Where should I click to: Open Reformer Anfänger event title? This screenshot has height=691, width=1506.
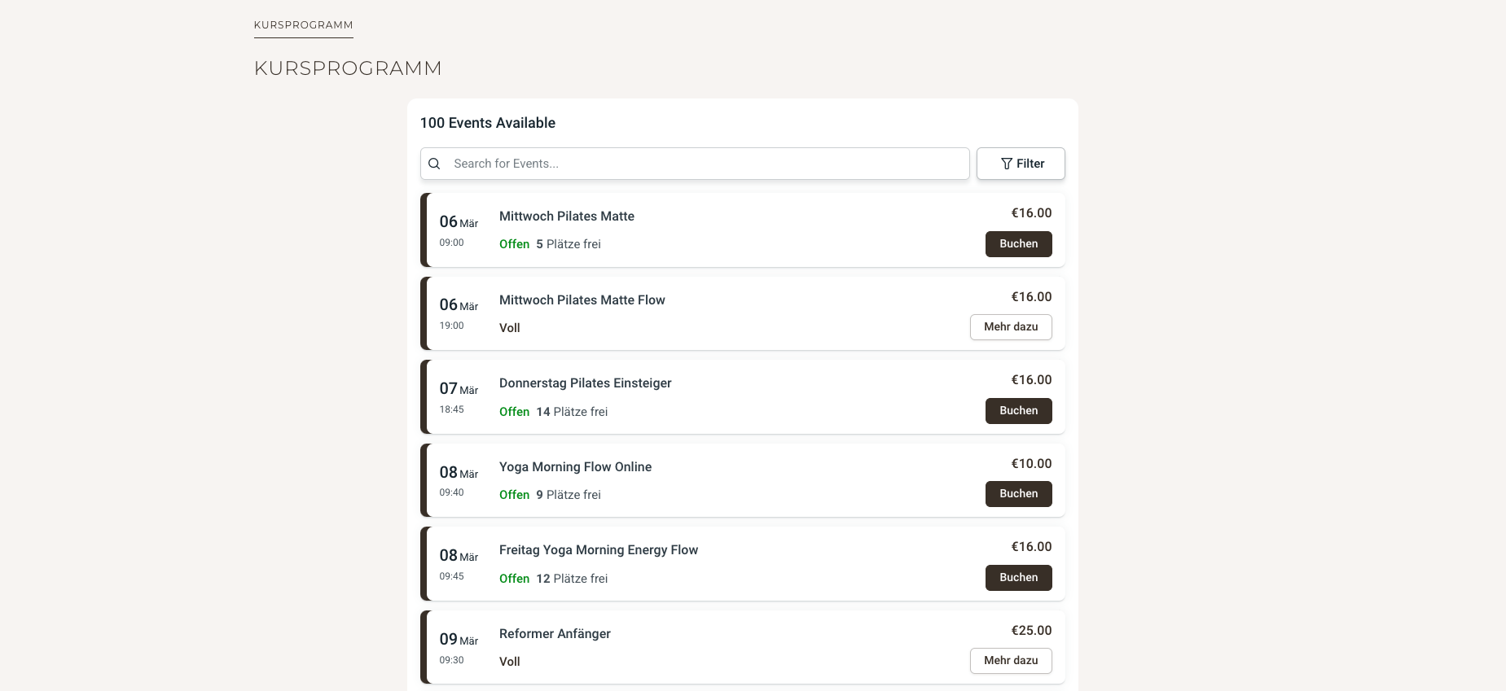(555, 634)
